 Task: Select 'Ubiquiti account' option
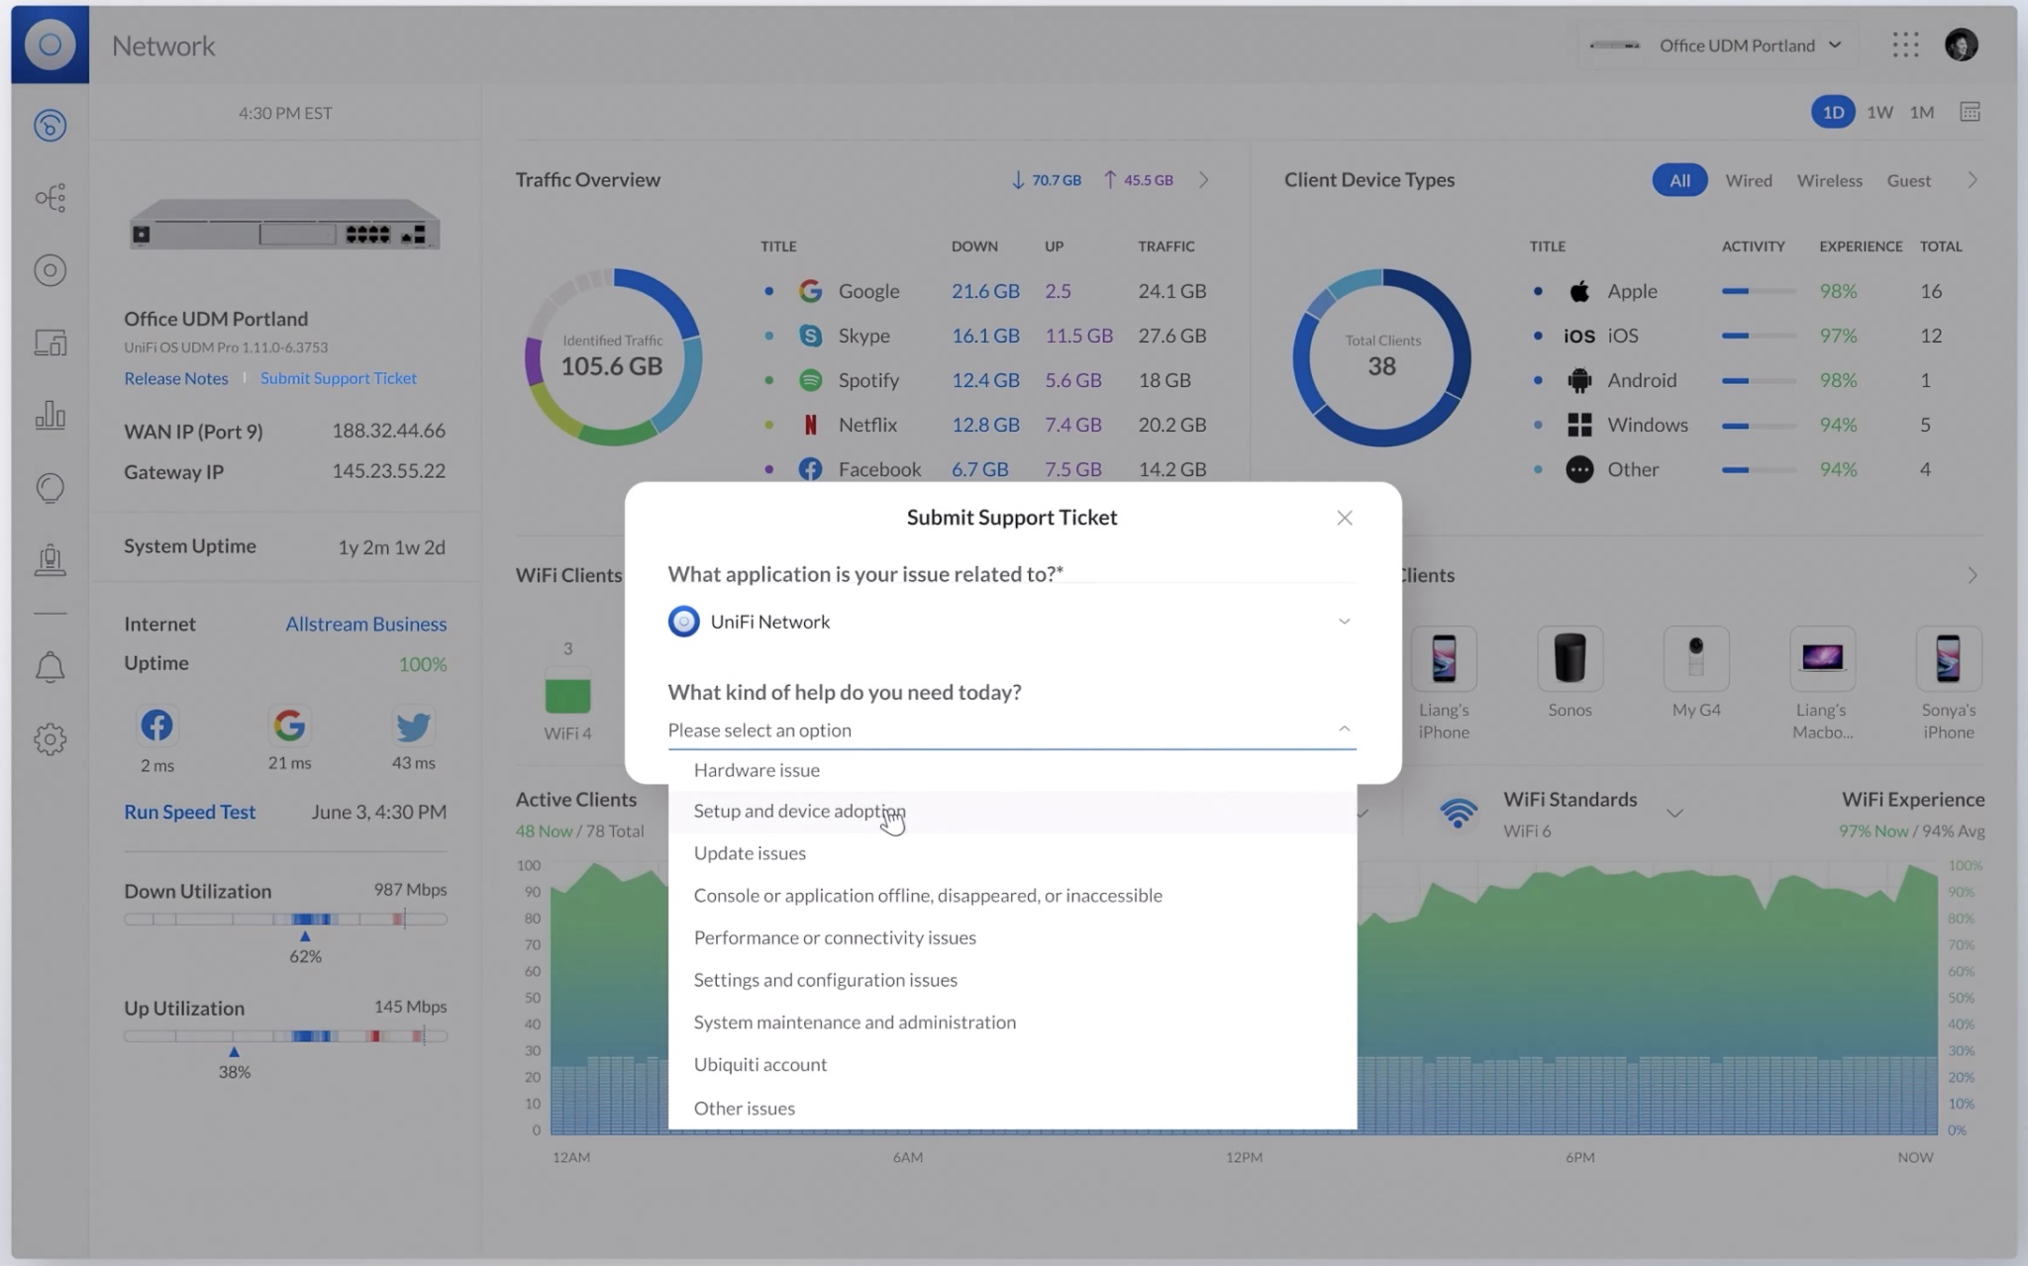(x=1012, y=1065)
